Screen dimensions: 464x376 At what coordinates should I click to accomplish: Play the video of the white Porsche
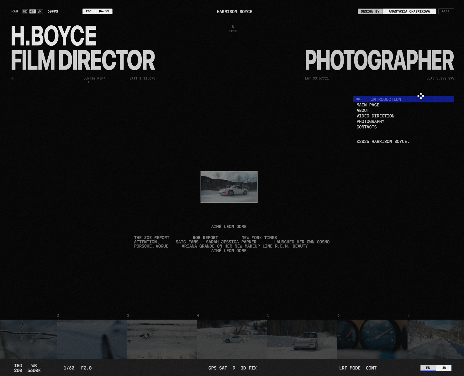229,187
